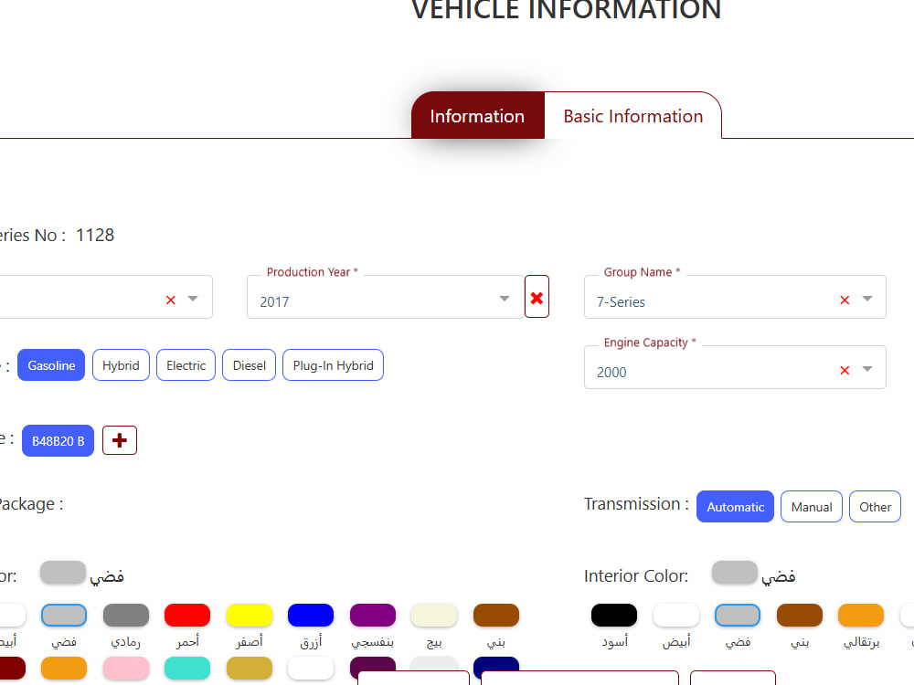Pick the orange برتقالي interior color swatch
The image size is (914, 685).
[x=861, y=615]
